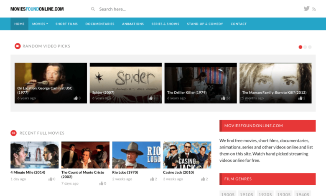Click thumbs-up on The Manson Family

pyautogui.click(x=301, y=98)
